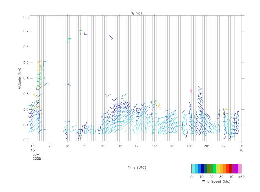Click the "20:" time tick label
Screen dimensions: 260x192
(x=207, y=146)
